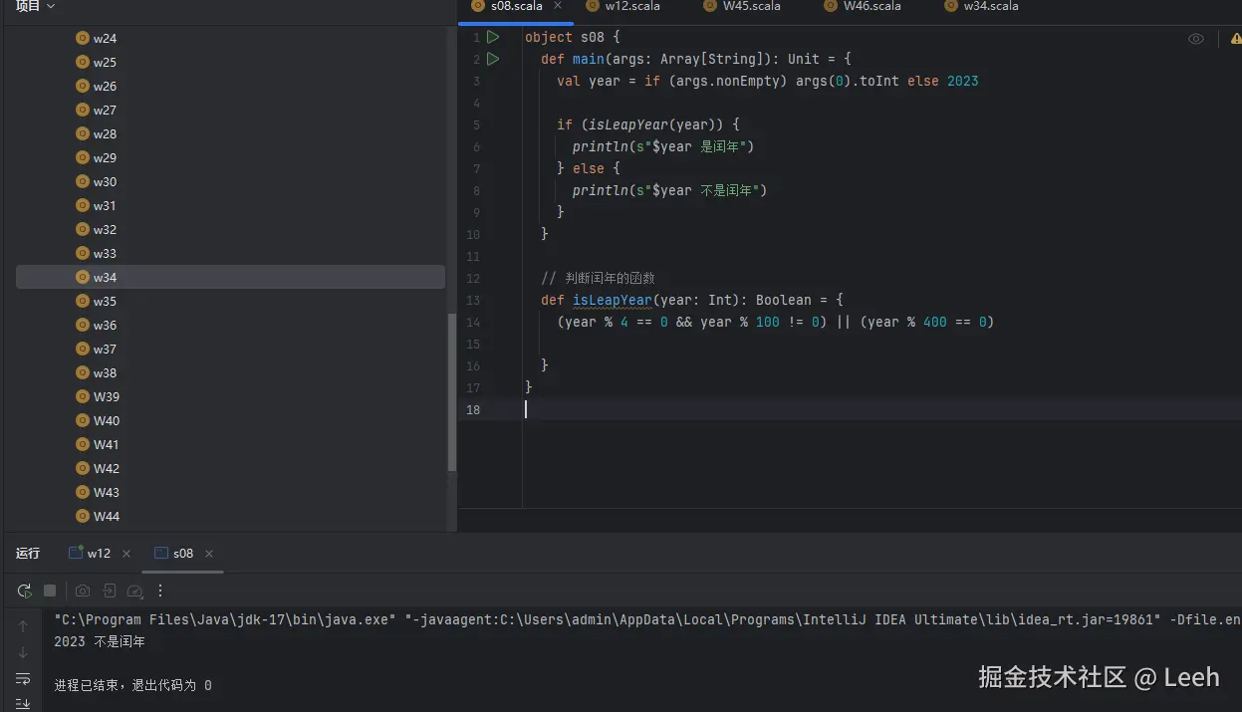
Task: Click the '进程已结束' exit code line
Action: coord(132,685)
